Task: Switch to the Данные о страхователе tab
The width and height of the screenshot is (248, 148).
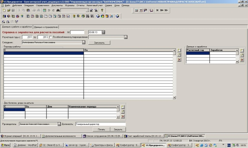Action: pyautogui.click(x=46, y=27)
